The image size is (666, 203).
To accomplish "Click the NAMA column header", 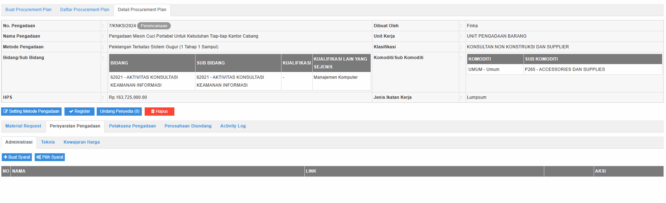I will pyautogui.click(x=19, y=171).
